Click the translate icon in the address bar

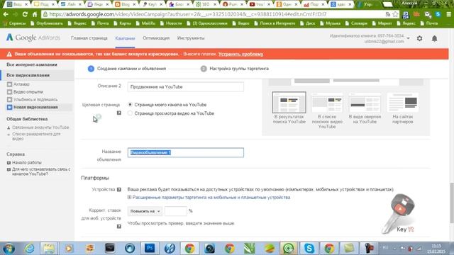click(388, 14)
